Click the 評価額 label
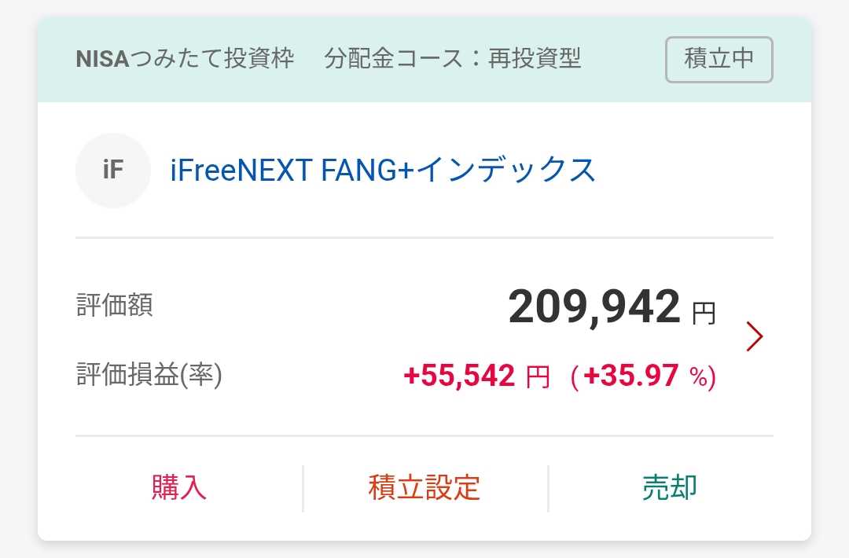Viewport: 849px width, 558px height. (115, 306)
